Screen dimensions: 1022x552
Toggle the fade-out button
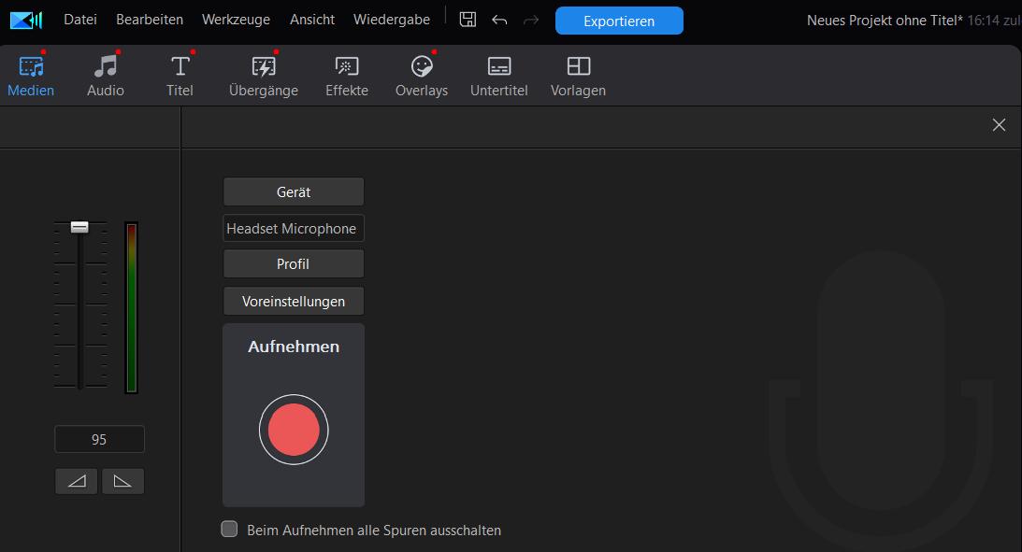tap(122, 481)
